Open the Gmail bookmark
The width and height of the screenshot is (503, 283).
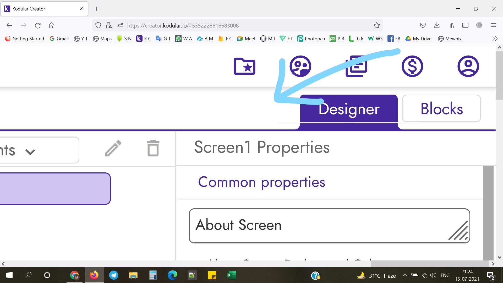click(x=59, y=39)
